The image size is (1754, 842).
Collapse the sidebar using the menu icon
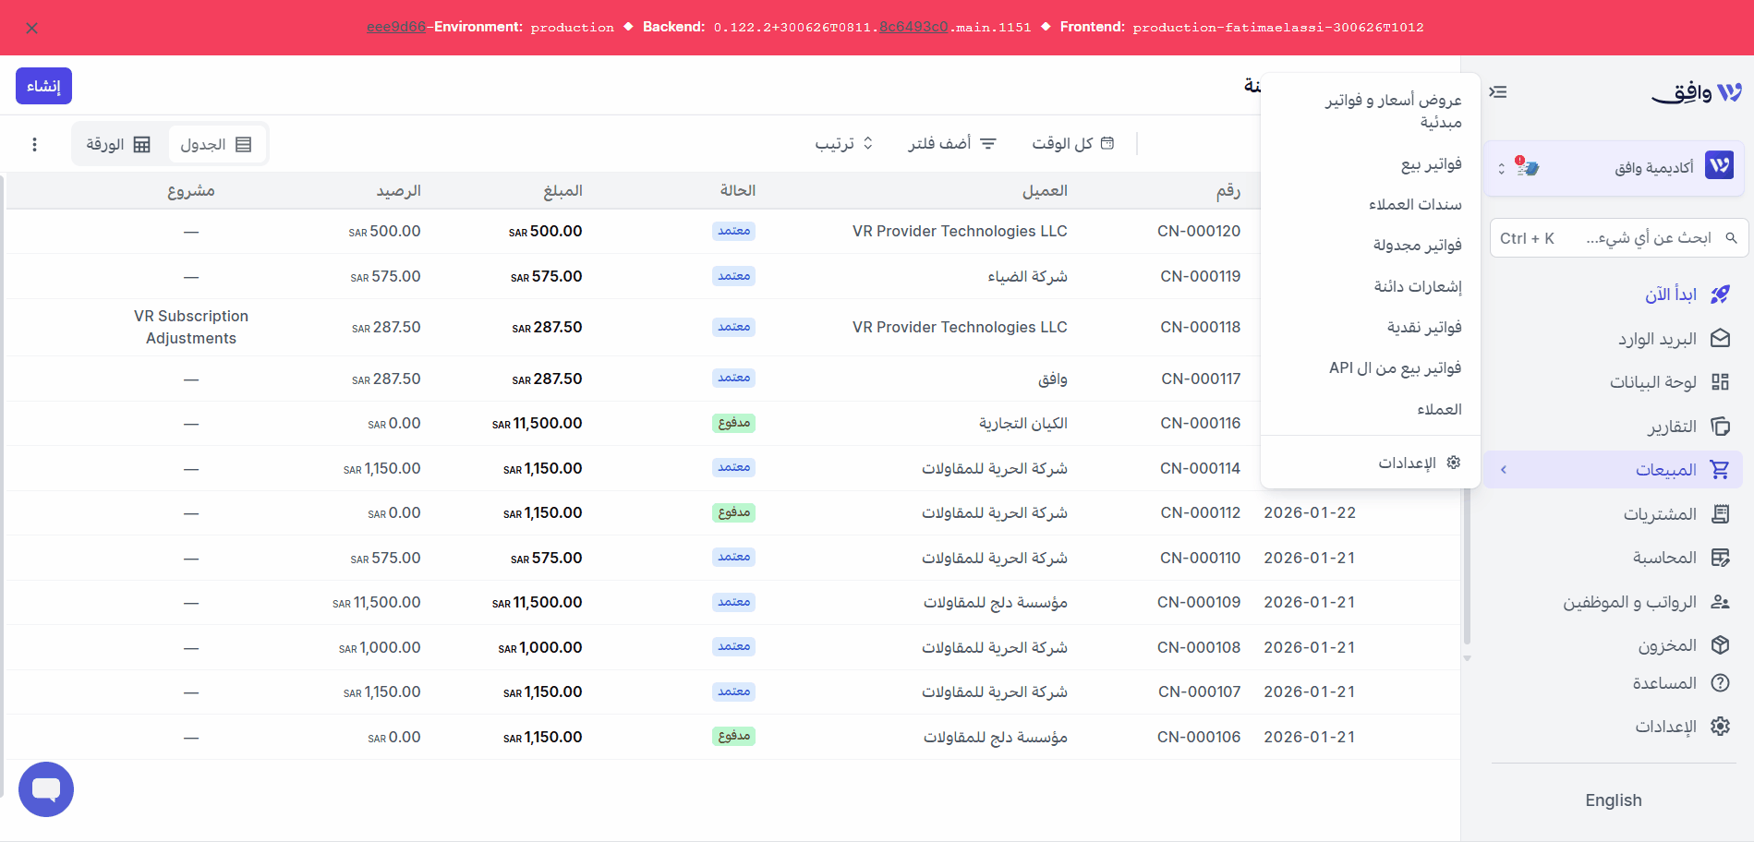coord(1498,92)
